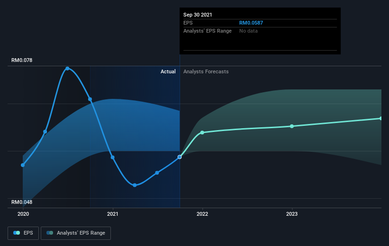The width and height of the screenshot is (389, 246).
Task: Click the last forecast data point at chart edge
Action: coord(381,118)
